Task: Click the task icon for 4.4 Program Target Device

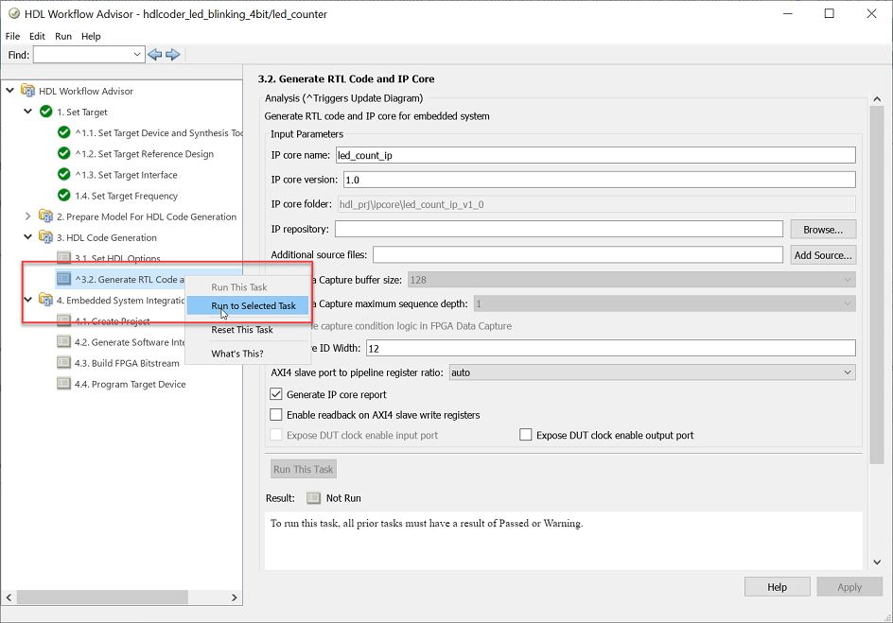Action: (x=63, y=384)
